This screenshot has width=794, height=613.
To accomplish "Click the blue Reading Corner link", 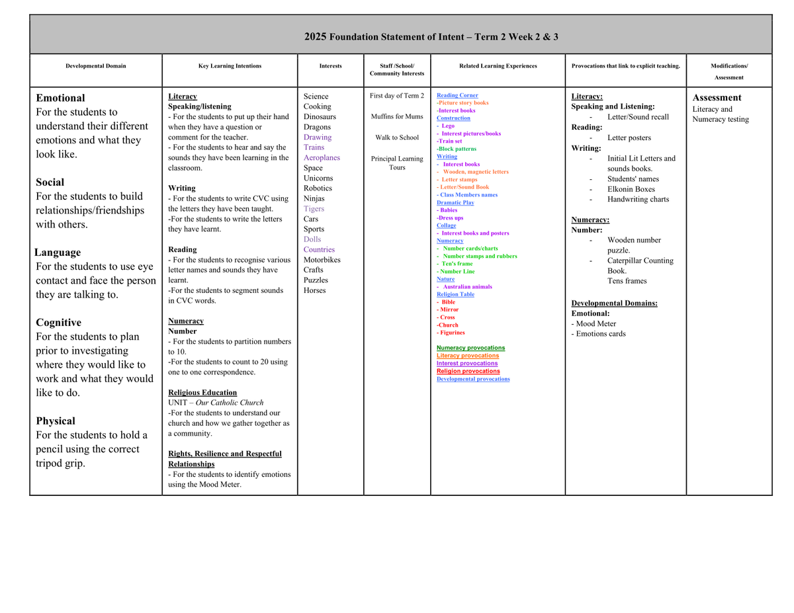I will pos(457,96).
